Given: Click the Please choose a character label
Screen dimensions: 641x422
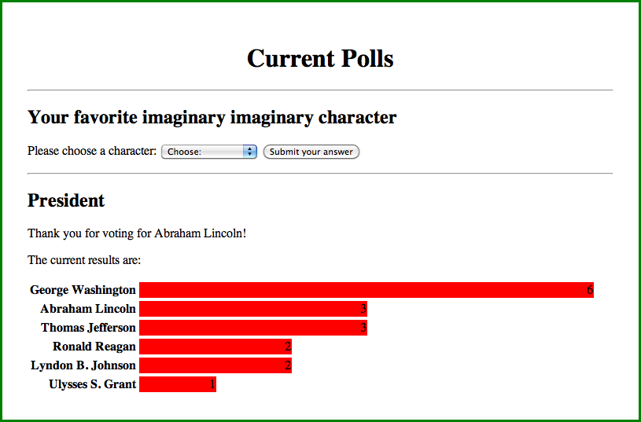Looking at the screenshot, I should tap(92, 151).
